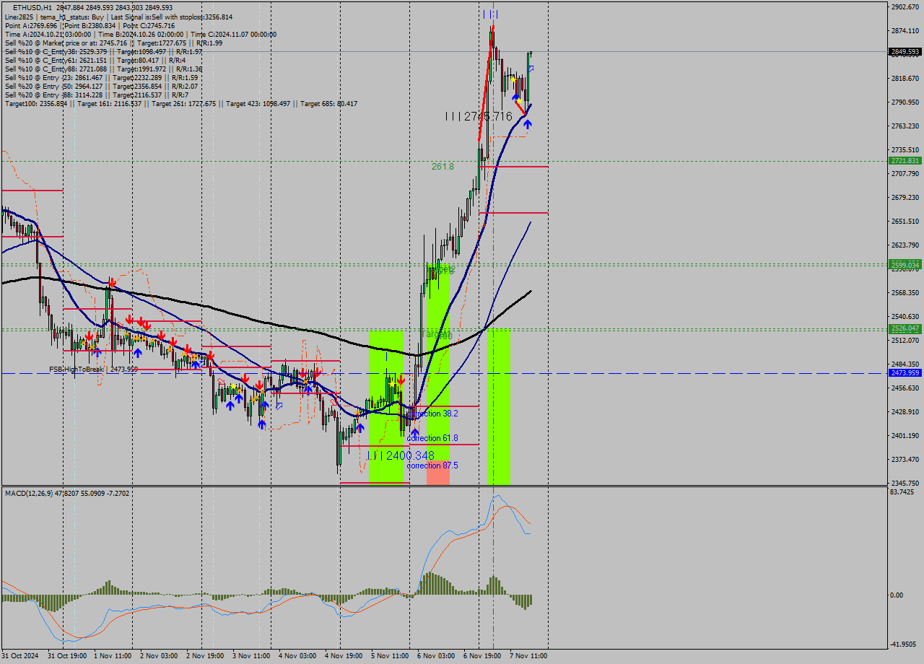Screen dimensions: 924x664
Task: Click the 2818.670 price axis value
Action: [x=905, y=78]
